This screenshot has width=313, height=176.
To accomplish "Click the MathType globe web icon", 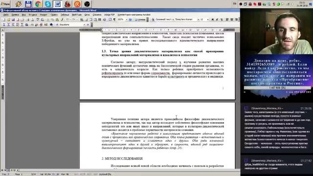I will tap(51, 25).
